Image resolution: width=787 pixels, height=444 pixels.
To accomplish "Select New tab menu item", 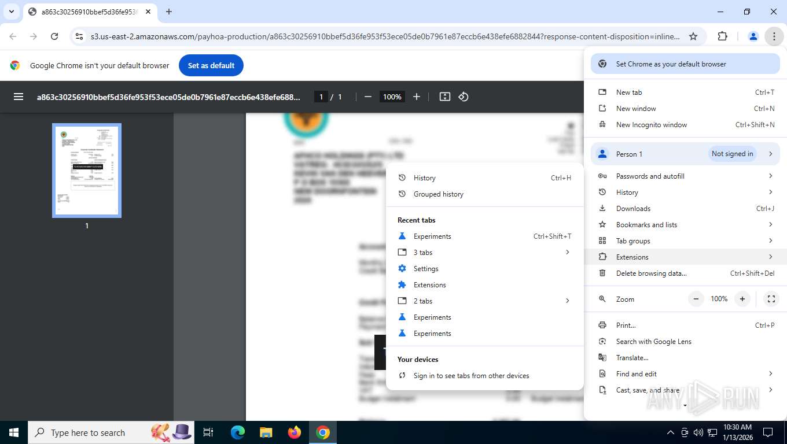I will (685, 92).
